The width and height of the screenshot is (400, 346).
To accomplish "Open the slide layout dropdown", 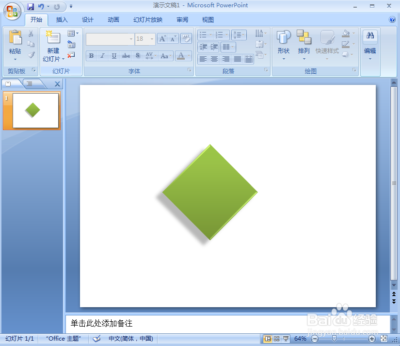I will pyautogui.click(x=73, y=33).
